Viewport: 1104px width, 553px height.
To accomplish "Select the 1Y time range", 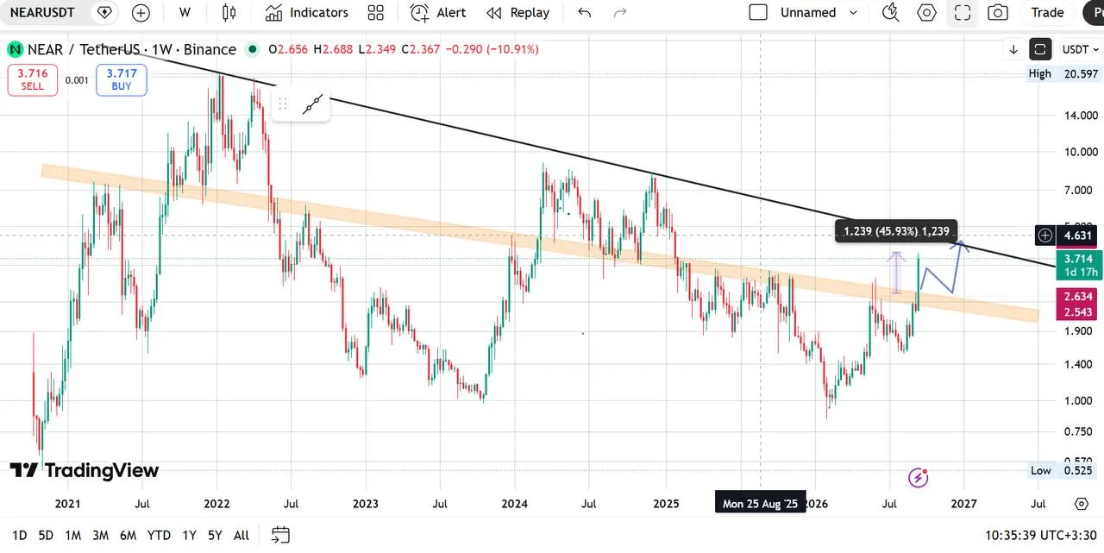I will coord(189,535).
